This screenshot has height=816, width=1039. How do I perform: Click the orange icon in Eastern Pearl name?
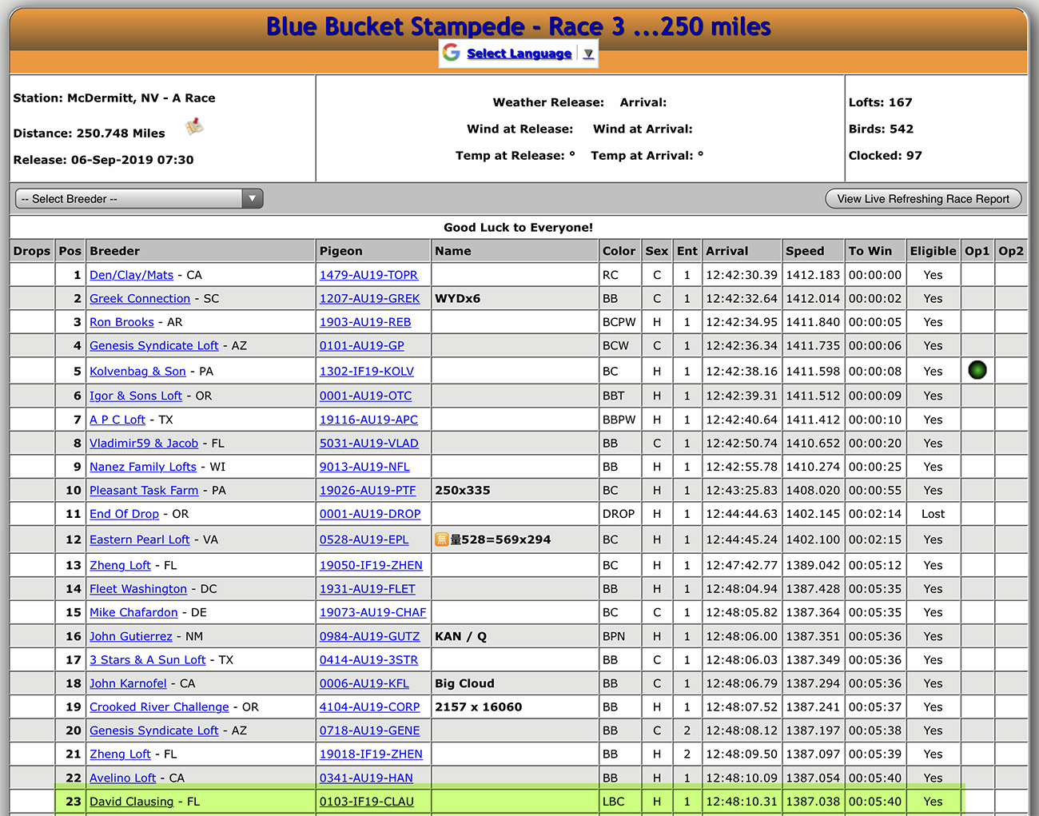pos(441,539)
